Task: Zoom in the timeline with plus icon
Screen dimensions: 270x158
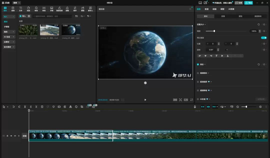Action: click(260, 107)
